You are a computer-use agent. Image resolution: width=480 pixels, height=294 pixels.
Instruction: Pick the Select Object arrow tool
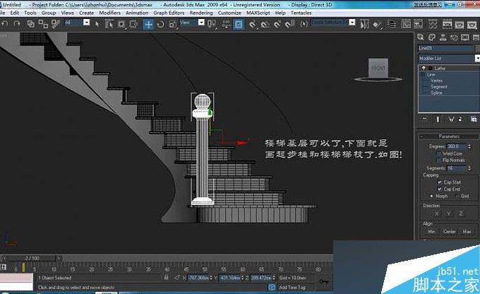[x=97, y=24]
